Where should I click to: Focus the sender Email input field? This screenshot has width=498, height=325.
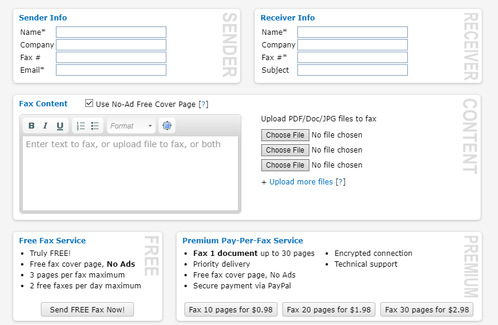point(111,70)
